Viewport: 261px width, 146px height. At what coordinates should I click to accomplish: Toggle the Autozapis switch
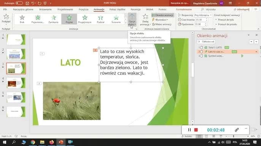[x=19, y=3]
